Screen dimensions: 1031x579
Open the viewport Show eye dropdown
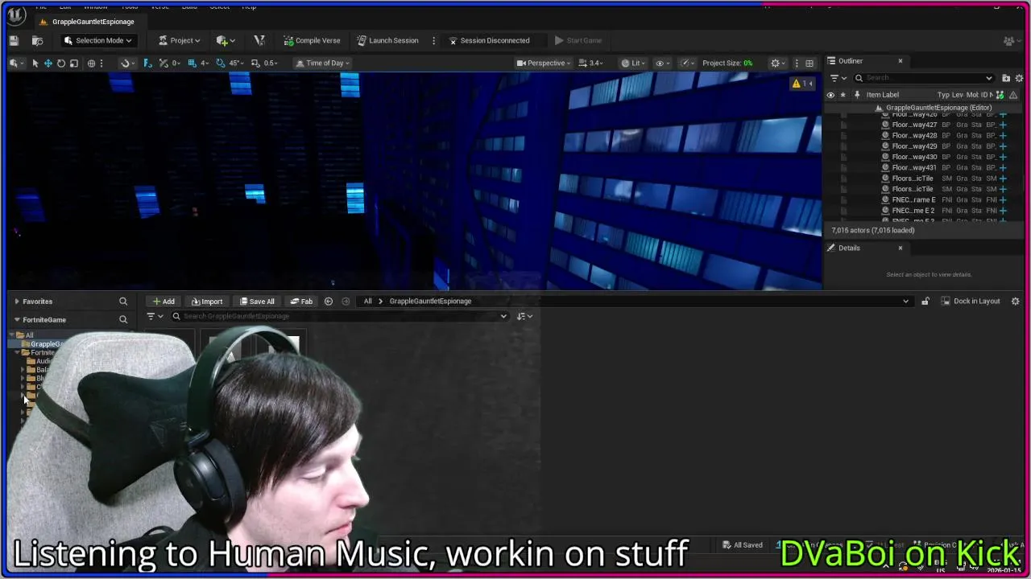click(662, 63)
